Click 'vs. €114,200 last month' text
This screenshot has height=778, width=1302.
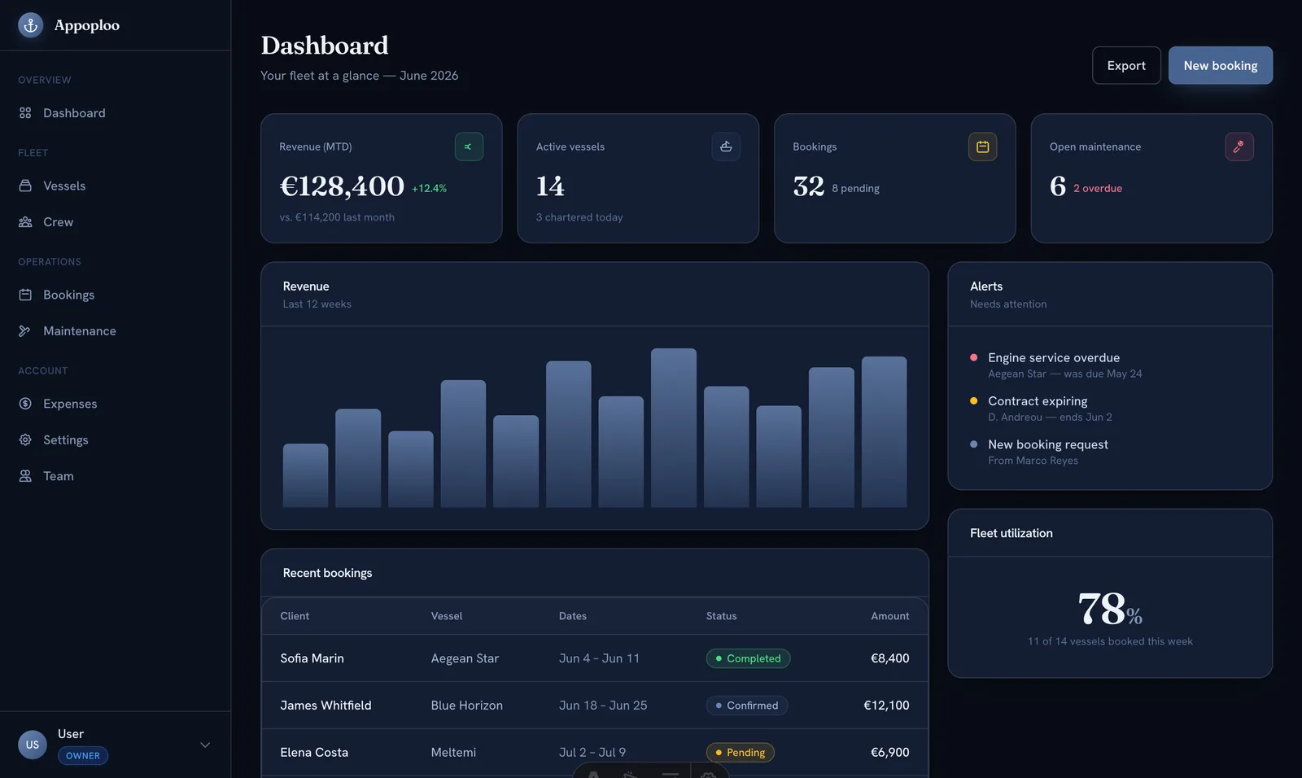pyautogui.click(x=337, y=217)
